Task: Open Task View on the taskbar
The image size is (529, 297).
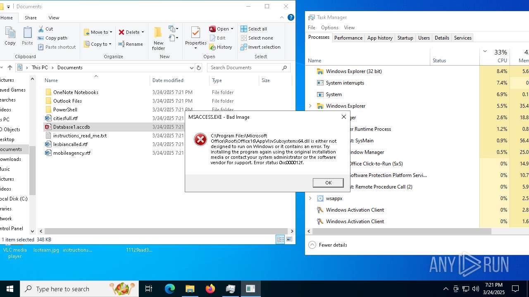Action: [149, 289]
